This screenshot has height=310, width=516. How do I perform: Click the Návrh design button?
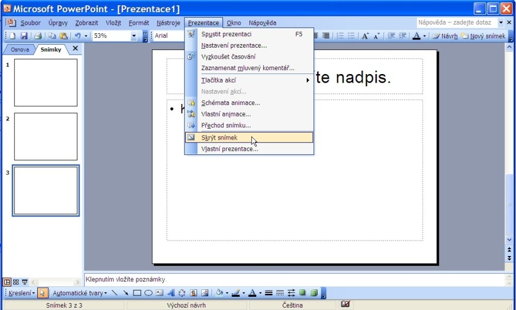(445, 36)
